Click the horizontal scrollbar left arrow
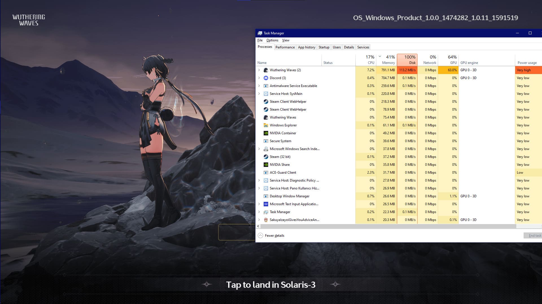Viewport: 542px width, 304px height. point(258,226)
